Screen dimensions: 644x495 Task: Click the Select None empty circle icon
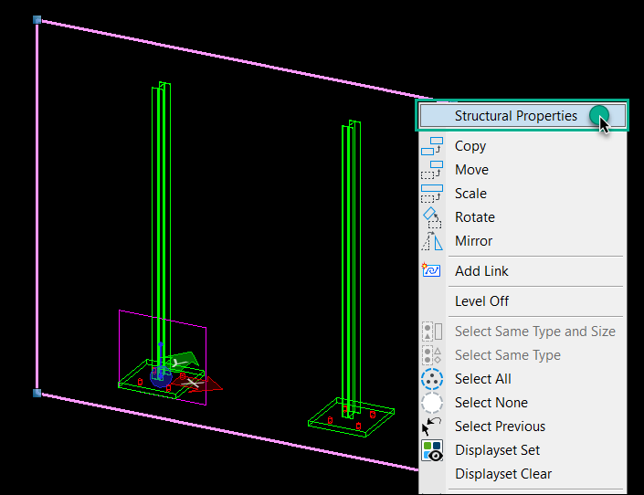tap(432, 403)
